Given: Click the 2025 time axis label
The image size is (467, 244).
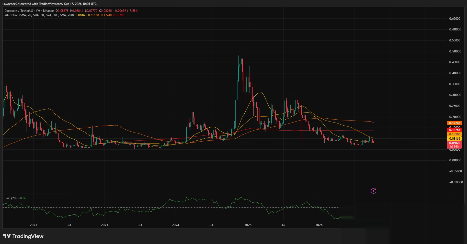Looking at the screenshot, I should (x=248, y=225).
